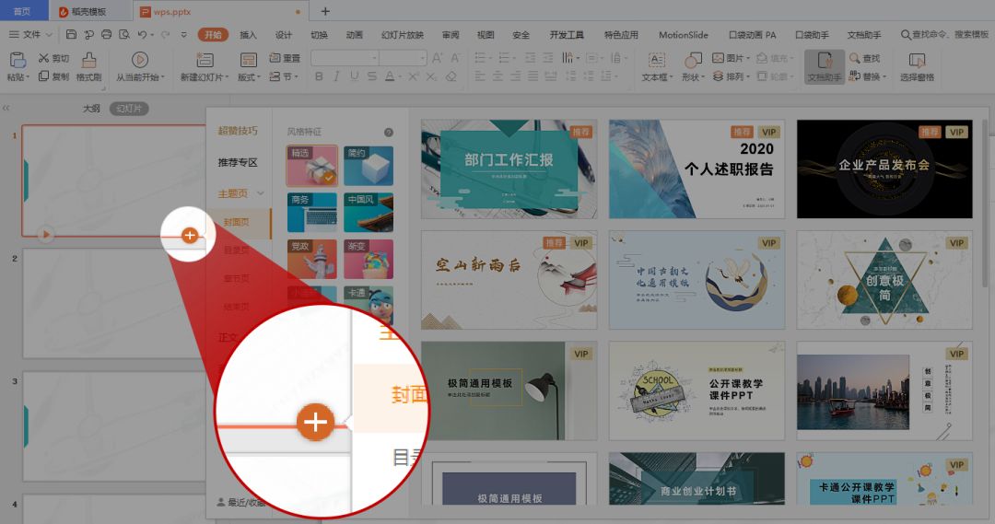Expand the New Slide (新建幻灯片) dropdown arrow

click(227, 77)
